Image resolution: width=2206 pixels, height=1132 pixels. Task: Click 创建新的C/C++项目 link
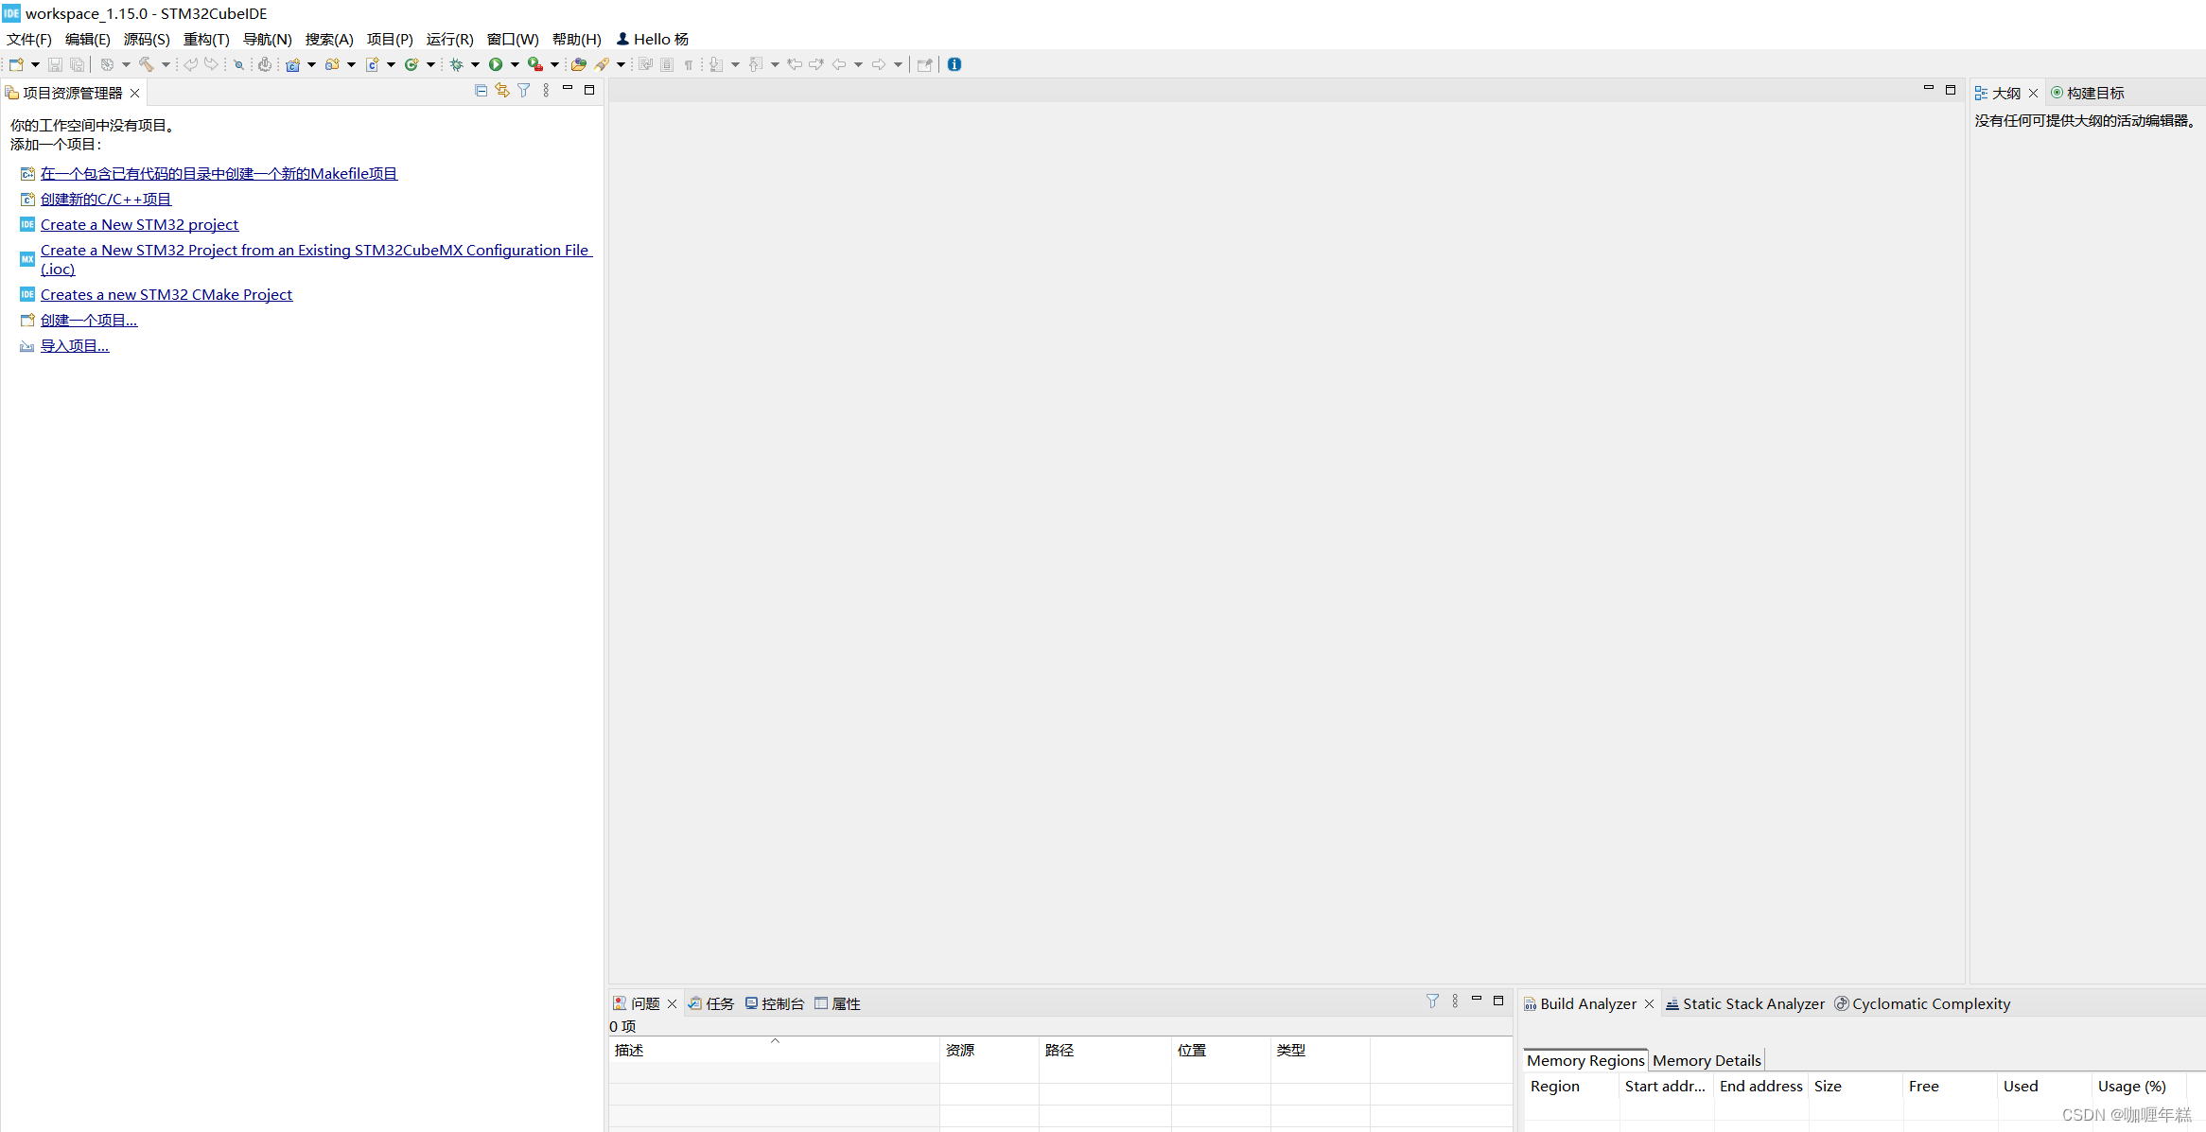(106, 199)
